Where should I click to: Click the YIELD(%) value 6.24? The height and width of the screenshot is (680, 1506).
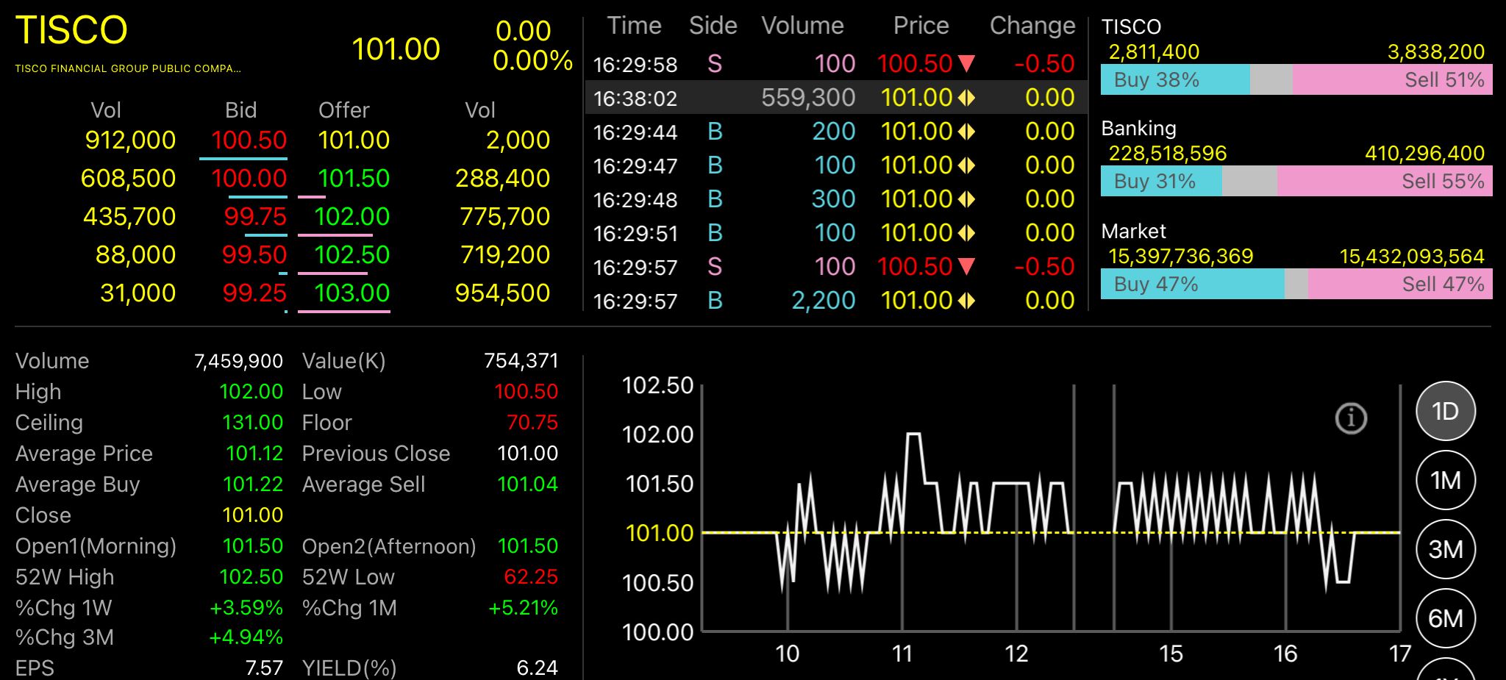tap(537, 668)
